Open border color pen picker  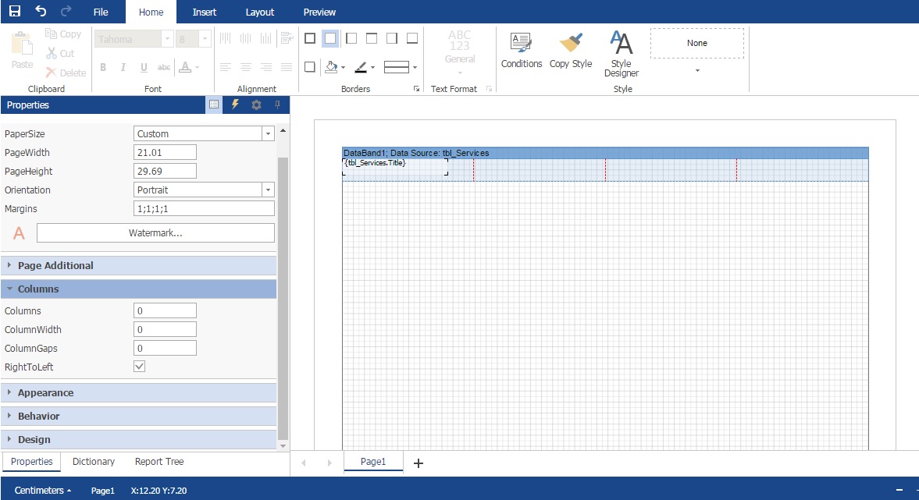coord(365,67)
